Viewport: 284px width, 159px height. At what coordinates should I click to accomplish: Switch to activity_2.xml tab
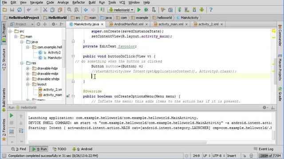coord(208,24)
